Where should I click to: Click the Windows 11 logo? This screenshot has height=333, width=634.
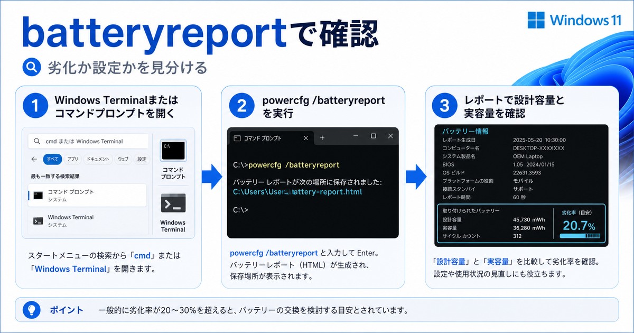pyautogui.click(x=574, y=20)
